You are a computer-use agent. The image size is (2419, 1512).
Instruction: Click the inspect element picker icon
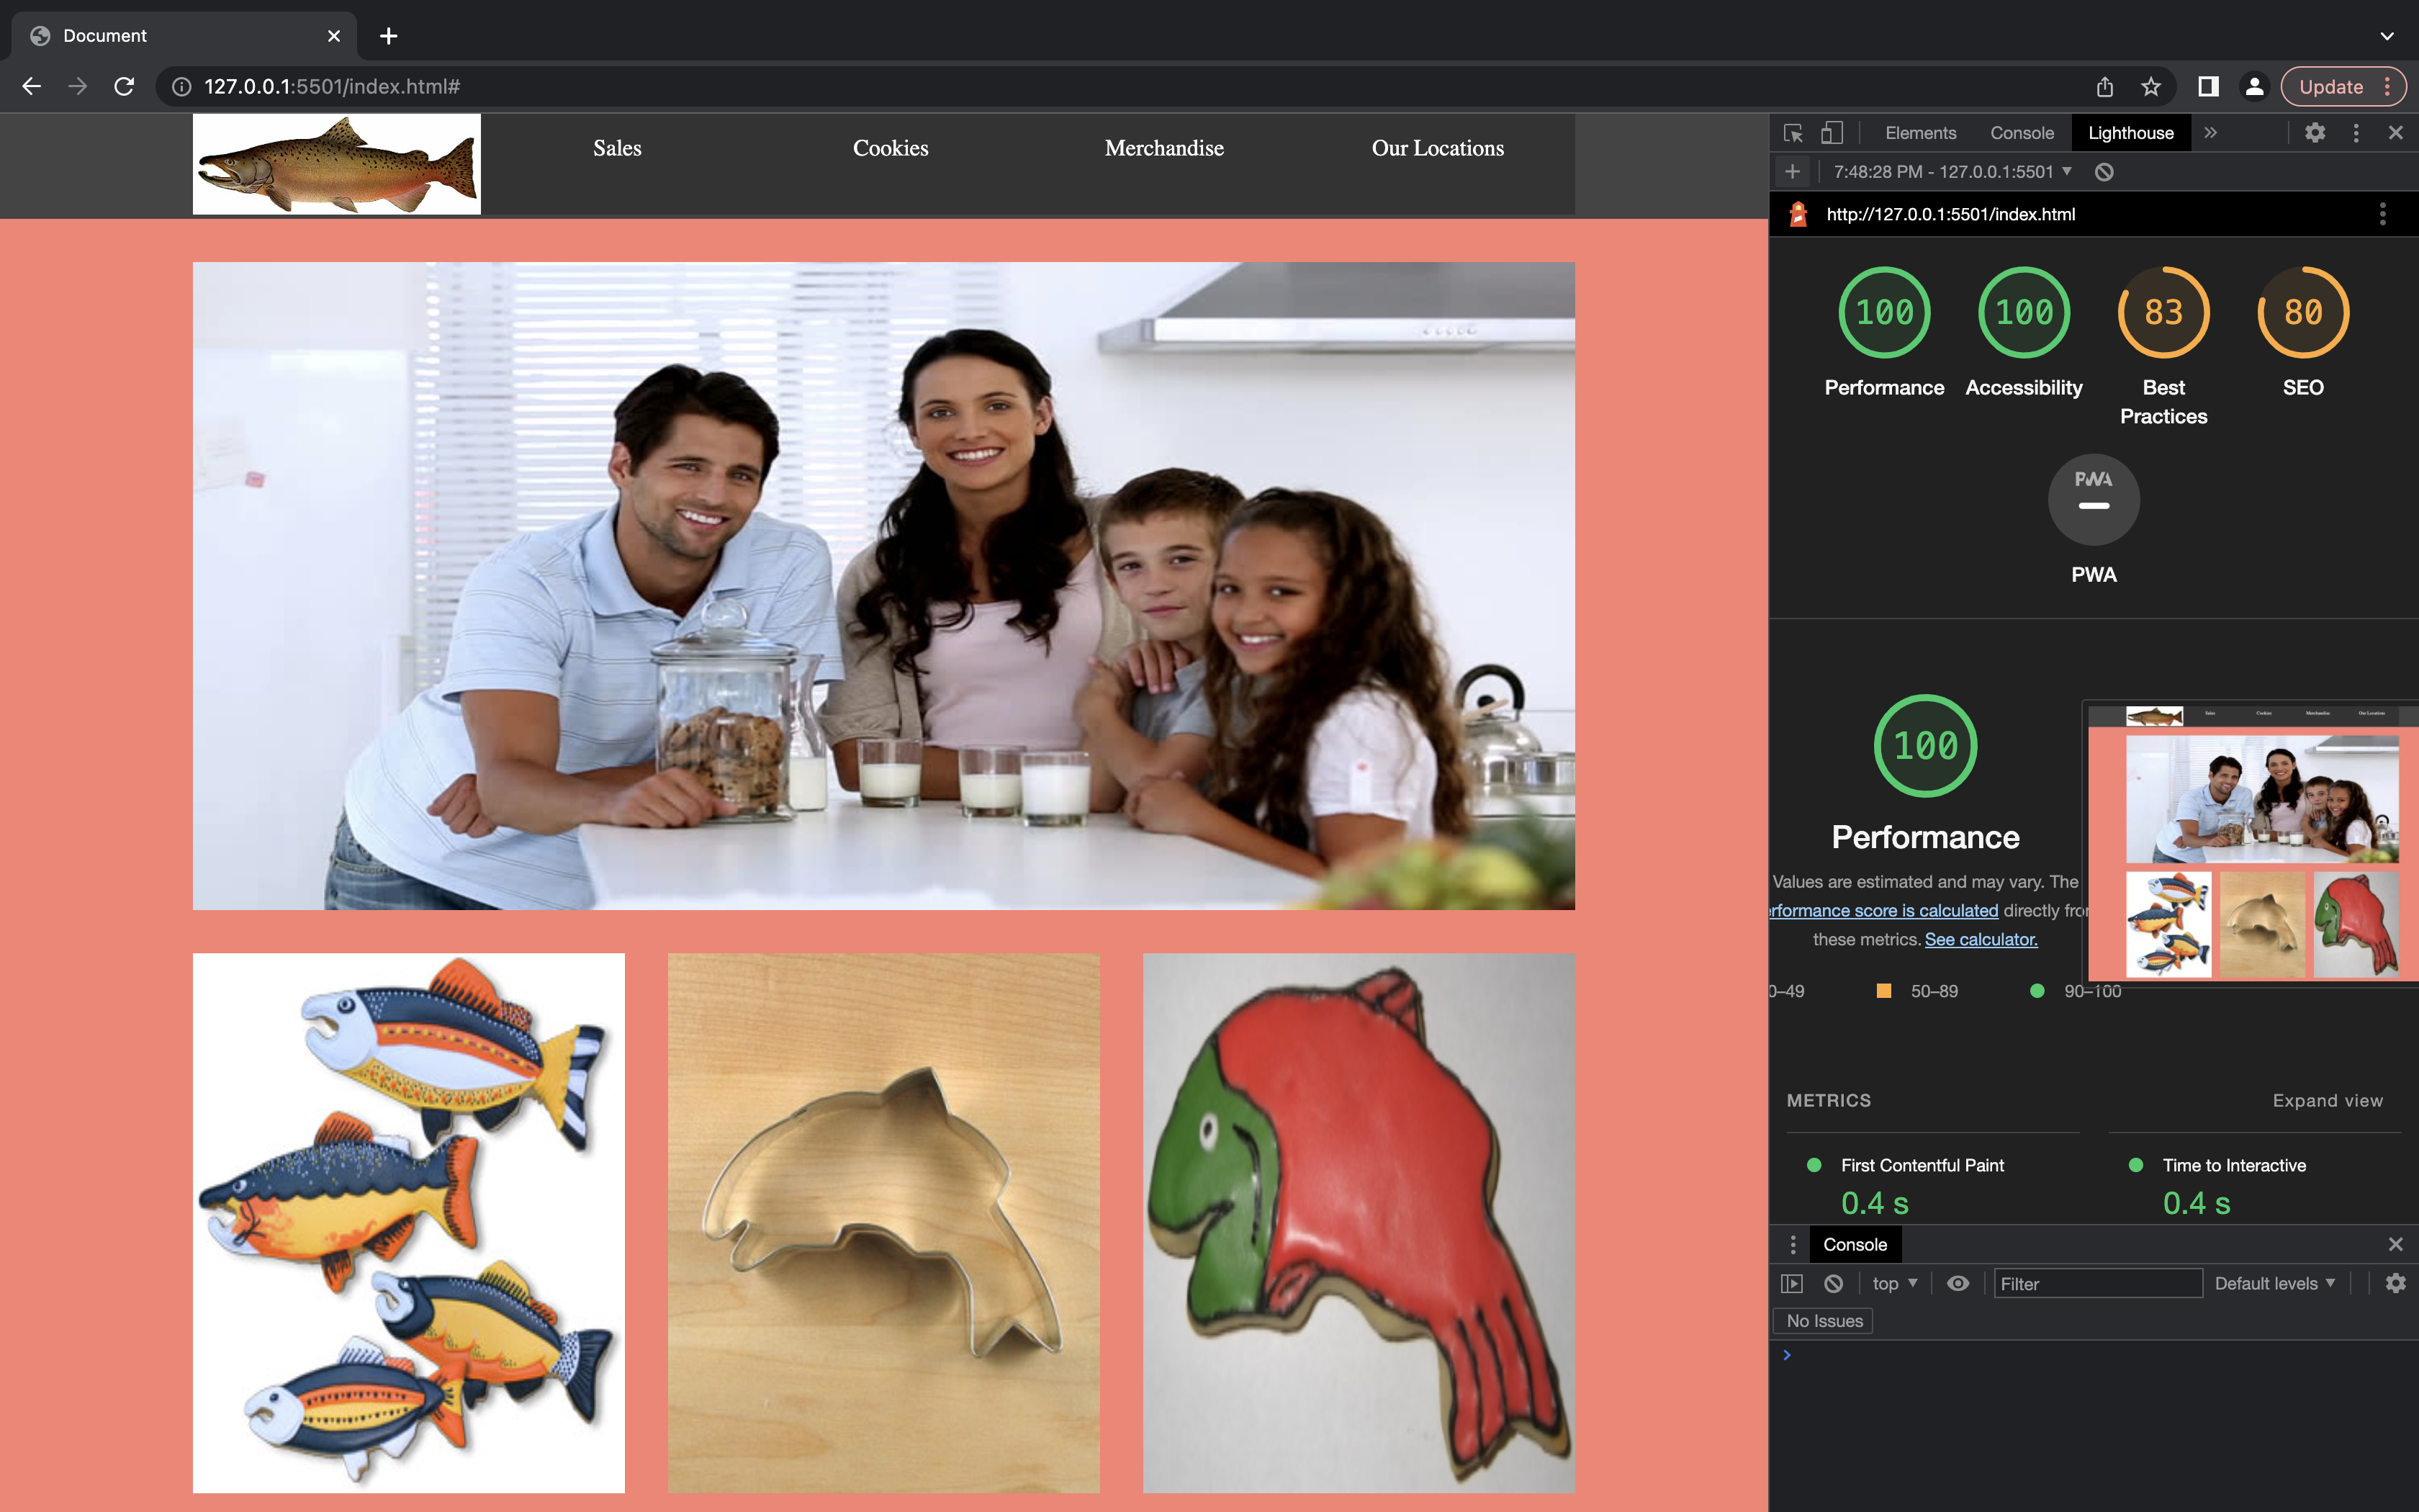(x=1792, y=133)
